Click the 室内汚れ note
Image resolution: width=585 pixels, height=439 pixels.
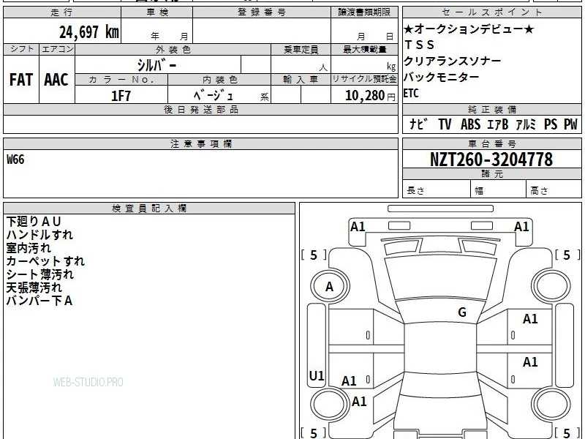coord(29,248)
